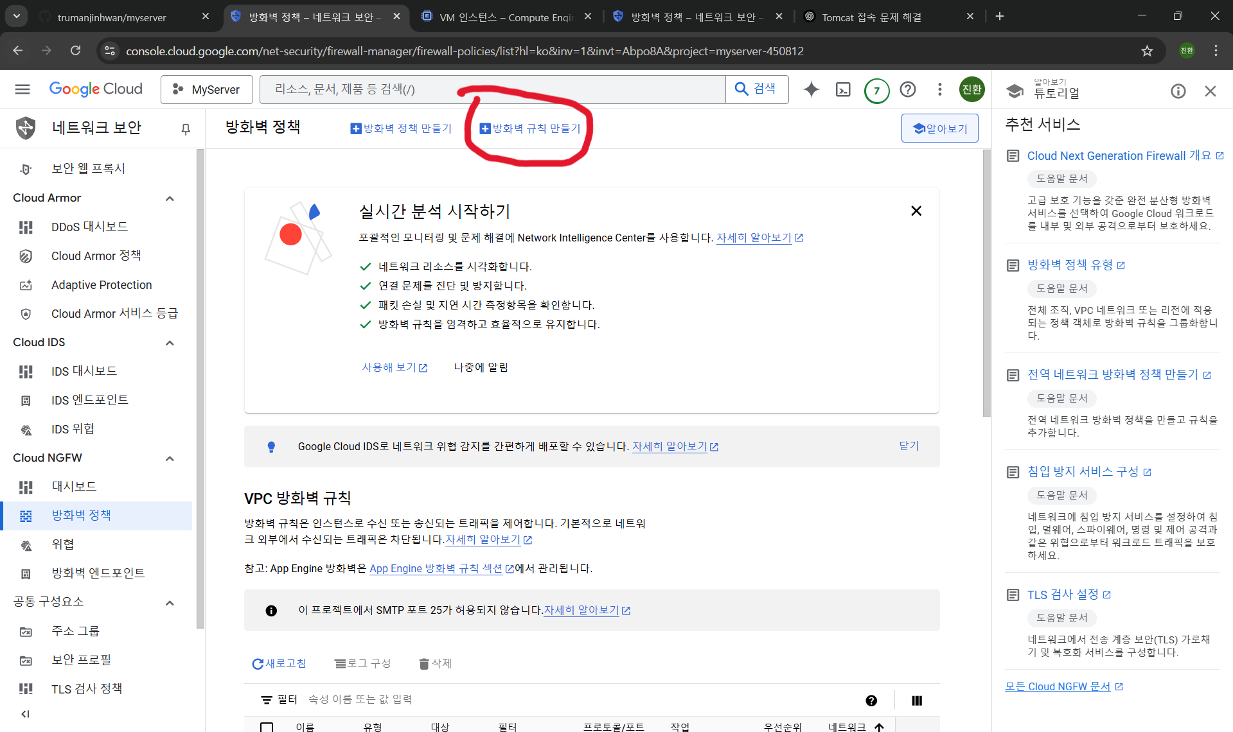Close the 실시간 분석 시작하기 card
Screen dimensions: 1233x732
916,211
